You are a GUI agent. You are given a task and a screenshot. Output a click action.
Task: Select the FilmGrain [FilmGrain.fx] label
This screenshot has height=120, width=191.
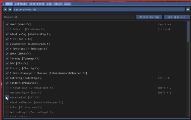[x=28, y=29]
